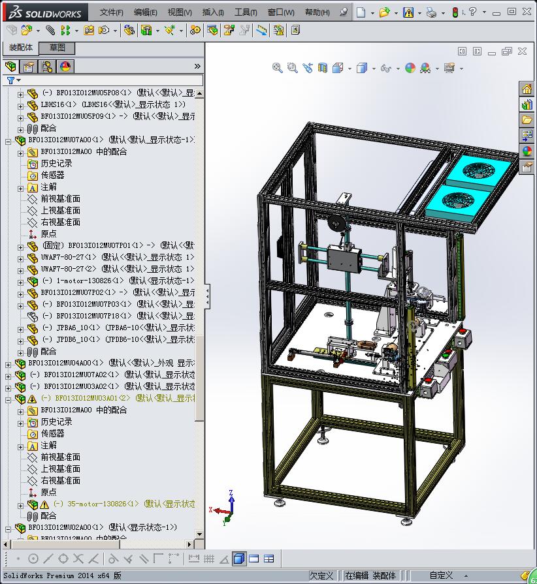Click the Display Style cube icon
Screen dimensions: 537x584
pos(362,68)
